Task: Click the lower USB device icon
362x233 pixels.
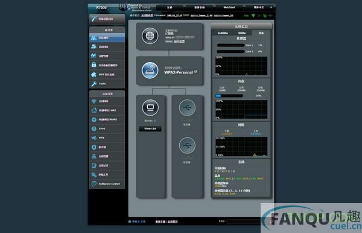Action: (187, 146)
